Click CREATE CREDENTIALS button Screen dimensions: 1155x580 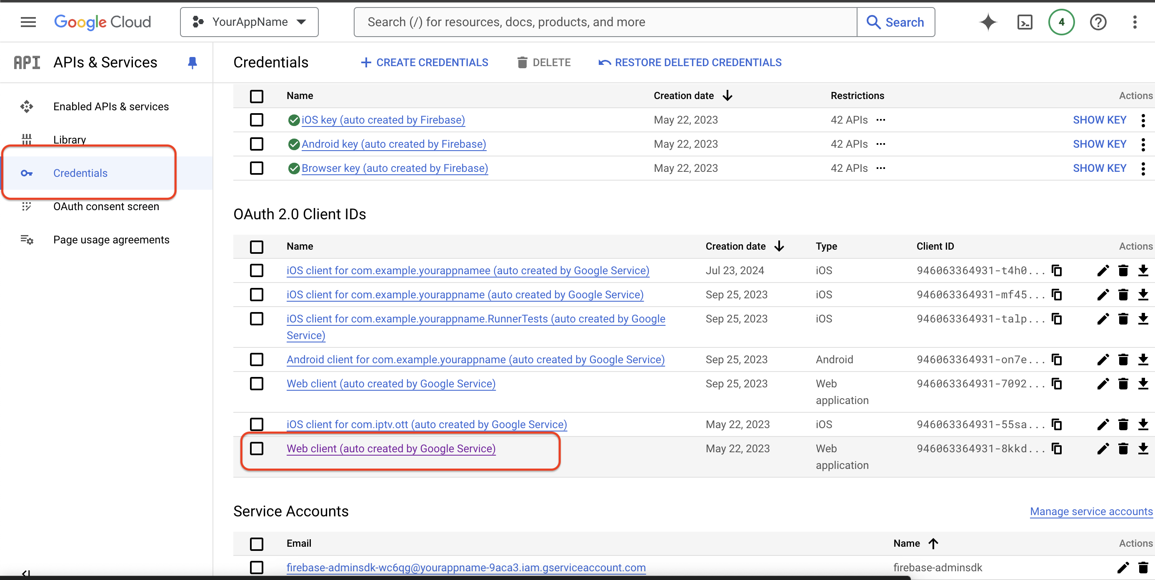(424, 63)
